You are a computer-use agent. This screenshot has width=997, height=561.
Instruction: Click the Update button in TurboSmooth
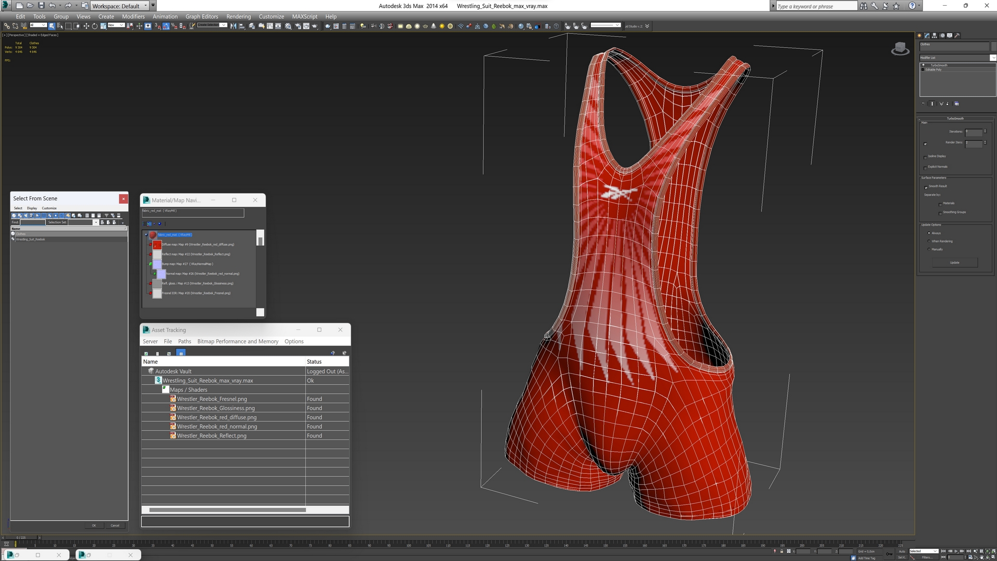pyautogui.click(x=955, y=262)
